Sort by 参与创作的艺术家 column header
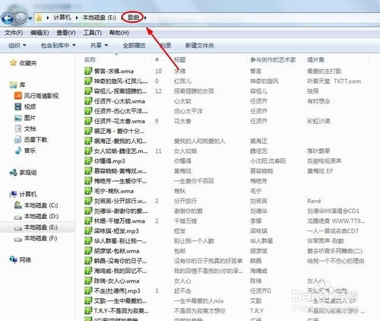 pyautogui.click(x=273, y=59)
